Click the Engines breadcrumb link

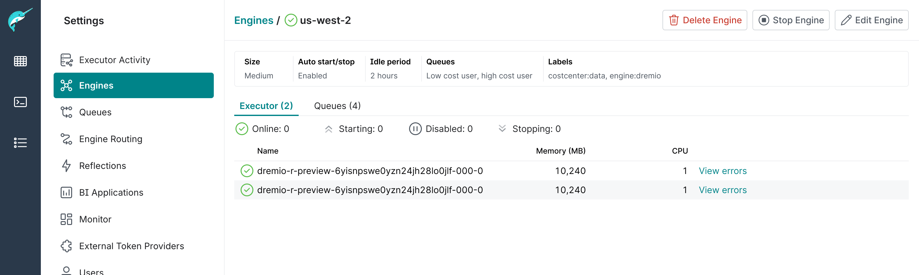point(253,20)
